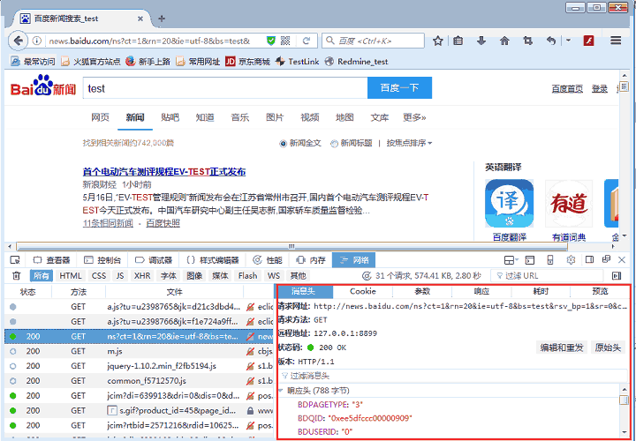The image size is (636, 441).
Task: Toggle the JS request filter
Action: [120, 276]
